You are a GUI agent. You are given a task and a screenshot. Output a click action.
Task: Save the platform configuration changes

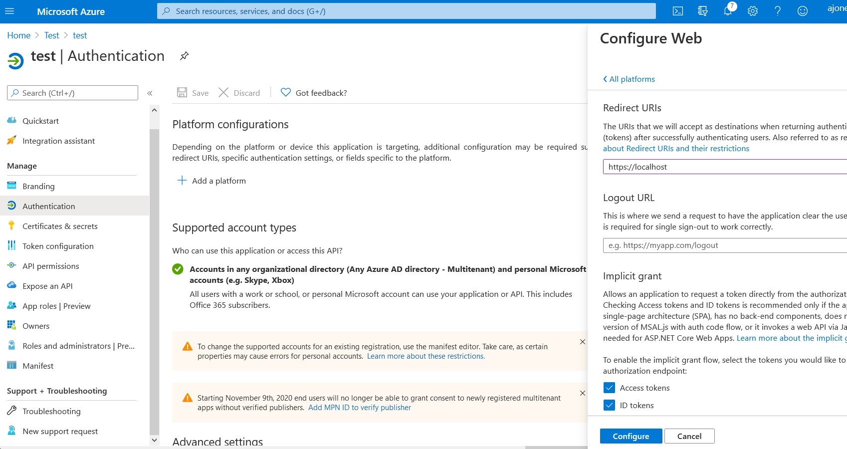click(x=192, y=93)
